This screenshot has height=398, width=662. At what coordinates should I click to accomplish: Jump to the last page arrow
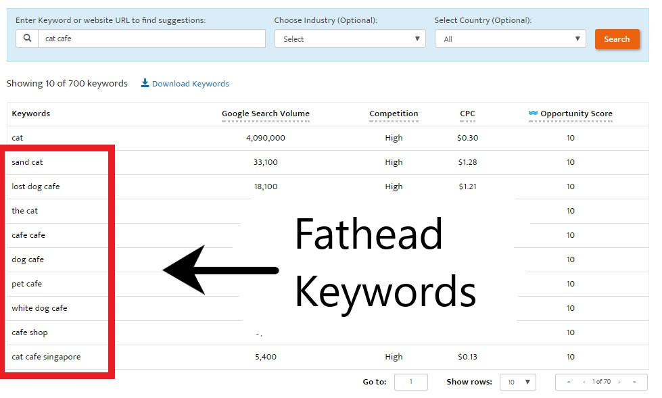(634, 382)
